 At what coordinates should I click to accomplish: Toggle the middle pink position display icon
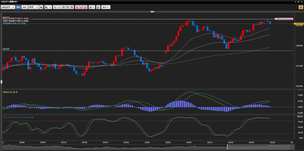[x=81, y=7]
